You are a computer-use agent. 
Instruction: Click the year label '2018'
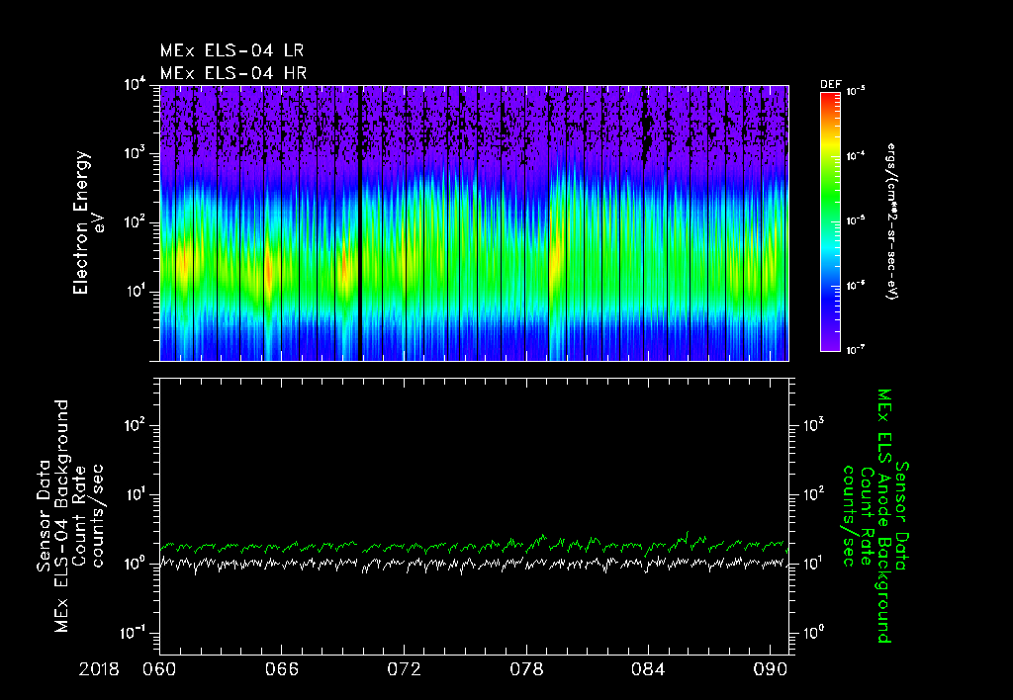click(x=99, y=669)
